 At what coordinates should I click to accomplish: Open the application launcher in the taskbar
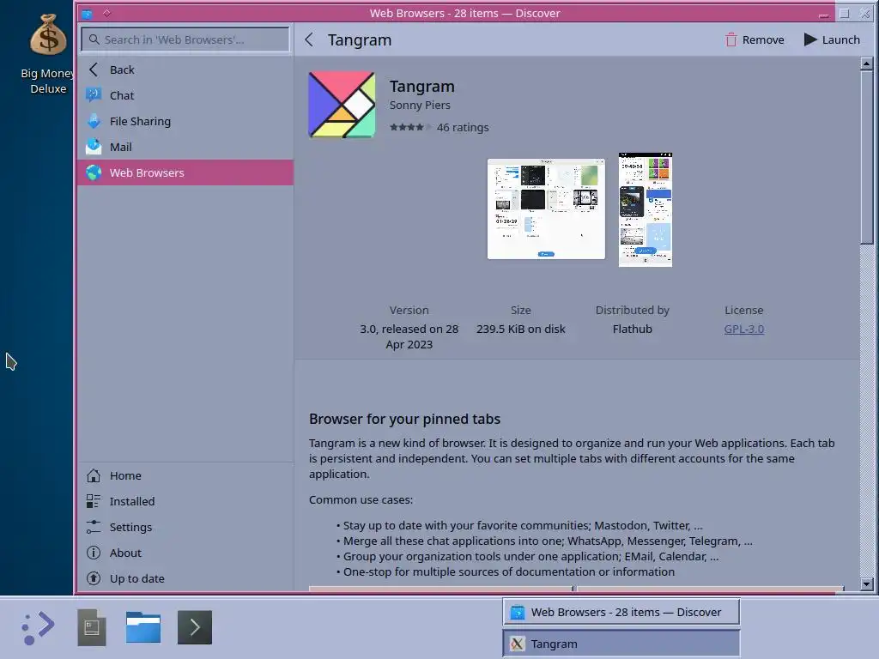[x=38, y=627]
